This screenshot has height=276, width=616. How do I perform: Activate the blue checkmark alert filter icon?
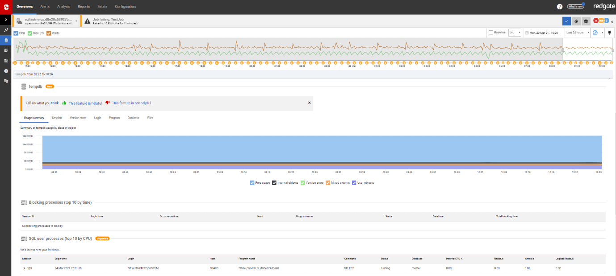(566, 21)
